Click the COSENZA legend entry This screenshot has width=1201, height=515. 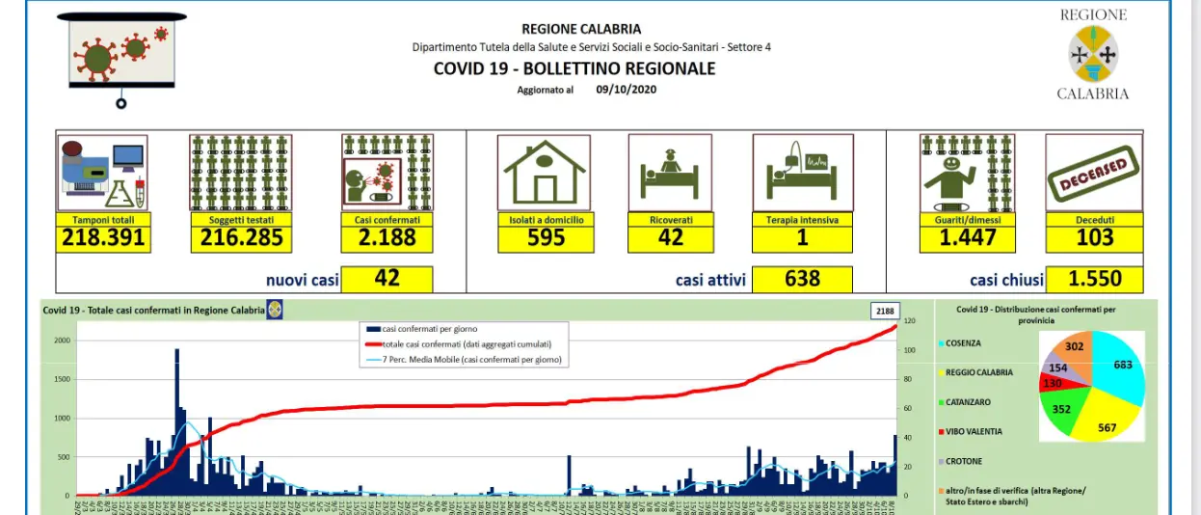[x=962, y=343]
